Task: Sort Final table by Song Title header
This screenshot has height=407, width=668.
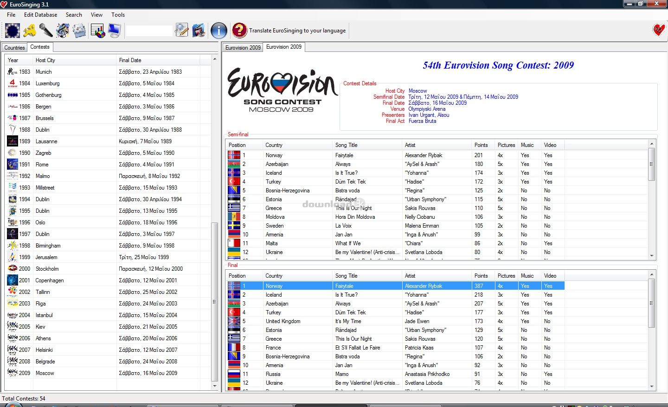Action: click(x=367, y=276)
